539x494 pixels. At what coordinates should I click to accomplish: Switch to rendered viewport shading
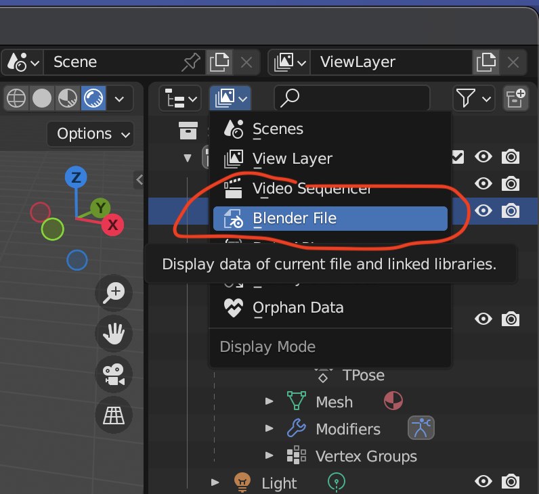[x=93, y=99]
